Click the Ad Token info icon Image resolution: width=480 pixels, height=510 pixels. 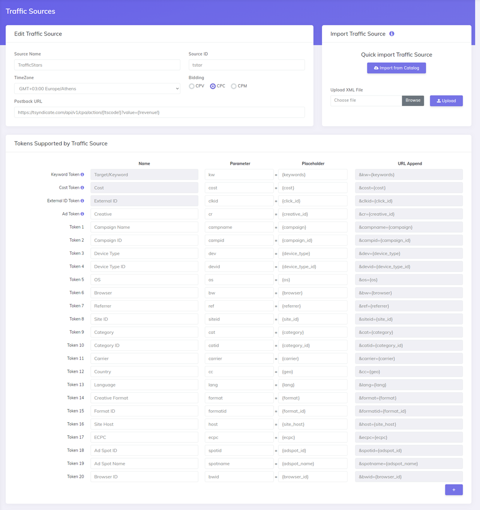pyautogui.click(x=83, y=213)
